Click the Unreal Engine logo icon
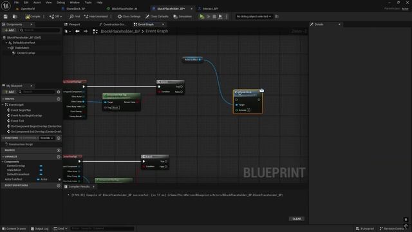The image size is (412, 232). tap(6, 6)
